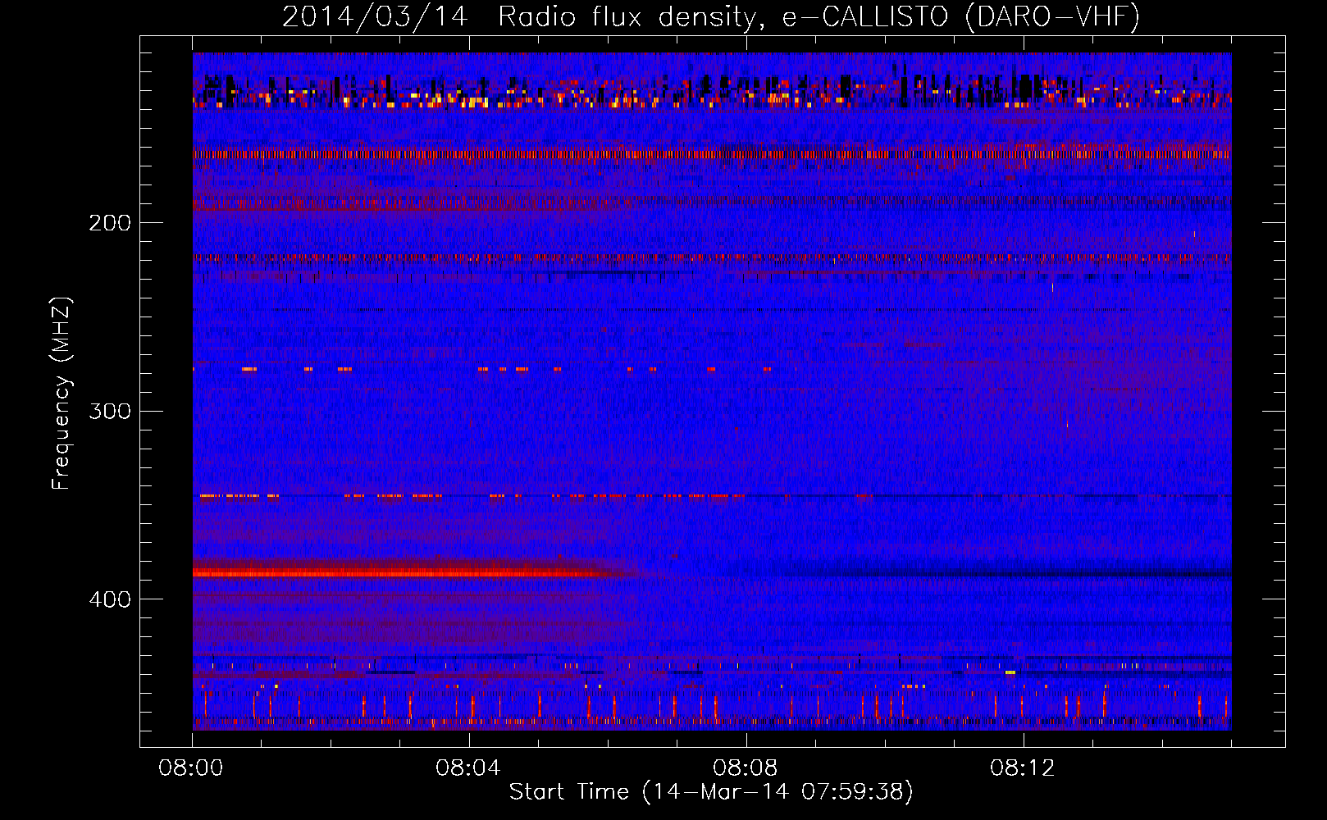Click the "Start Time (14-Mar-14 07:59:38)" label
The width and height of the screenshot is (1327, 820).
pyautogui.click(x=711, y=792)
